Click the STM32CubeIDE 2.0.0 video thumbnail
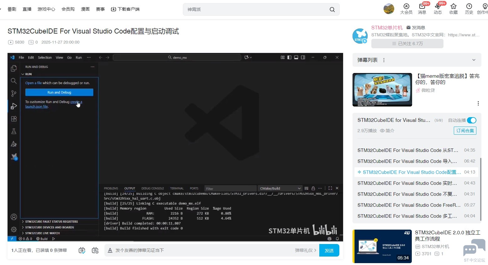 coord(382,246)
